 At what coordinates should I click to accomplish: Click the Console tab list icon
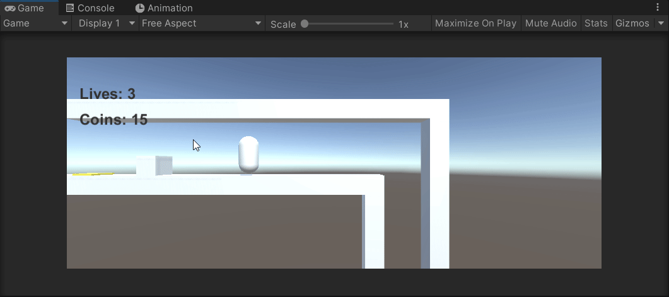pos(70,8)
